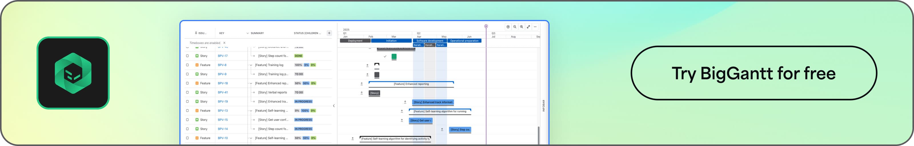Select the Software development timebox
The width and height of the screenshot is (914, 146).
(x=430, y=41)
